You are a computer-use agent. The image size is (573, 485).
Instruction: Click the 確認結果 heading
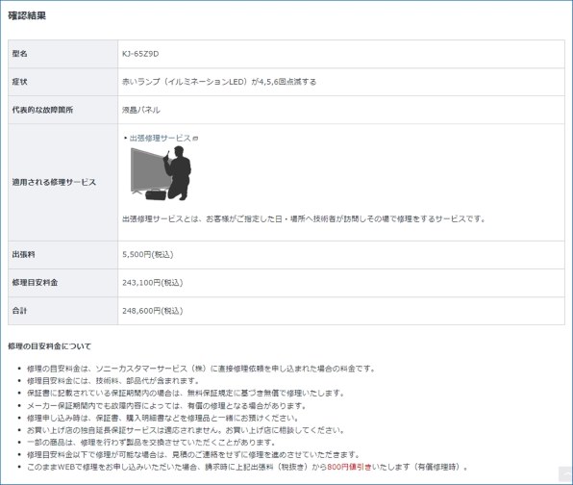tap(27, 15)
